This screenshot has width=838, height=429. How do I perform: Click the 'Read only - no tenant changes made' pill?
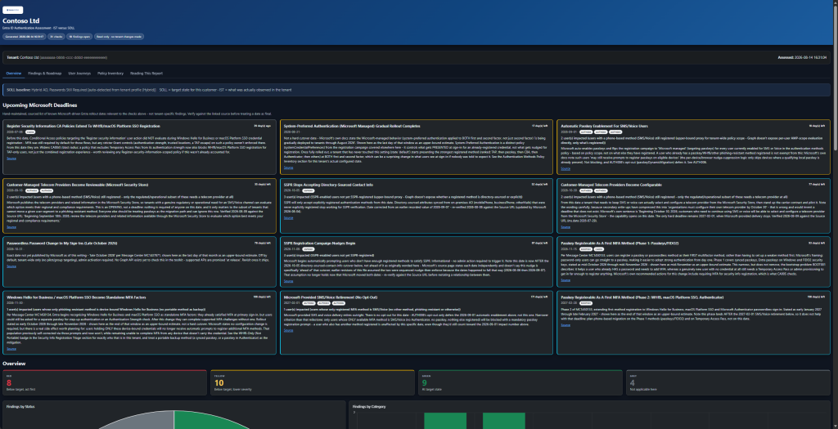coord(119,37)
